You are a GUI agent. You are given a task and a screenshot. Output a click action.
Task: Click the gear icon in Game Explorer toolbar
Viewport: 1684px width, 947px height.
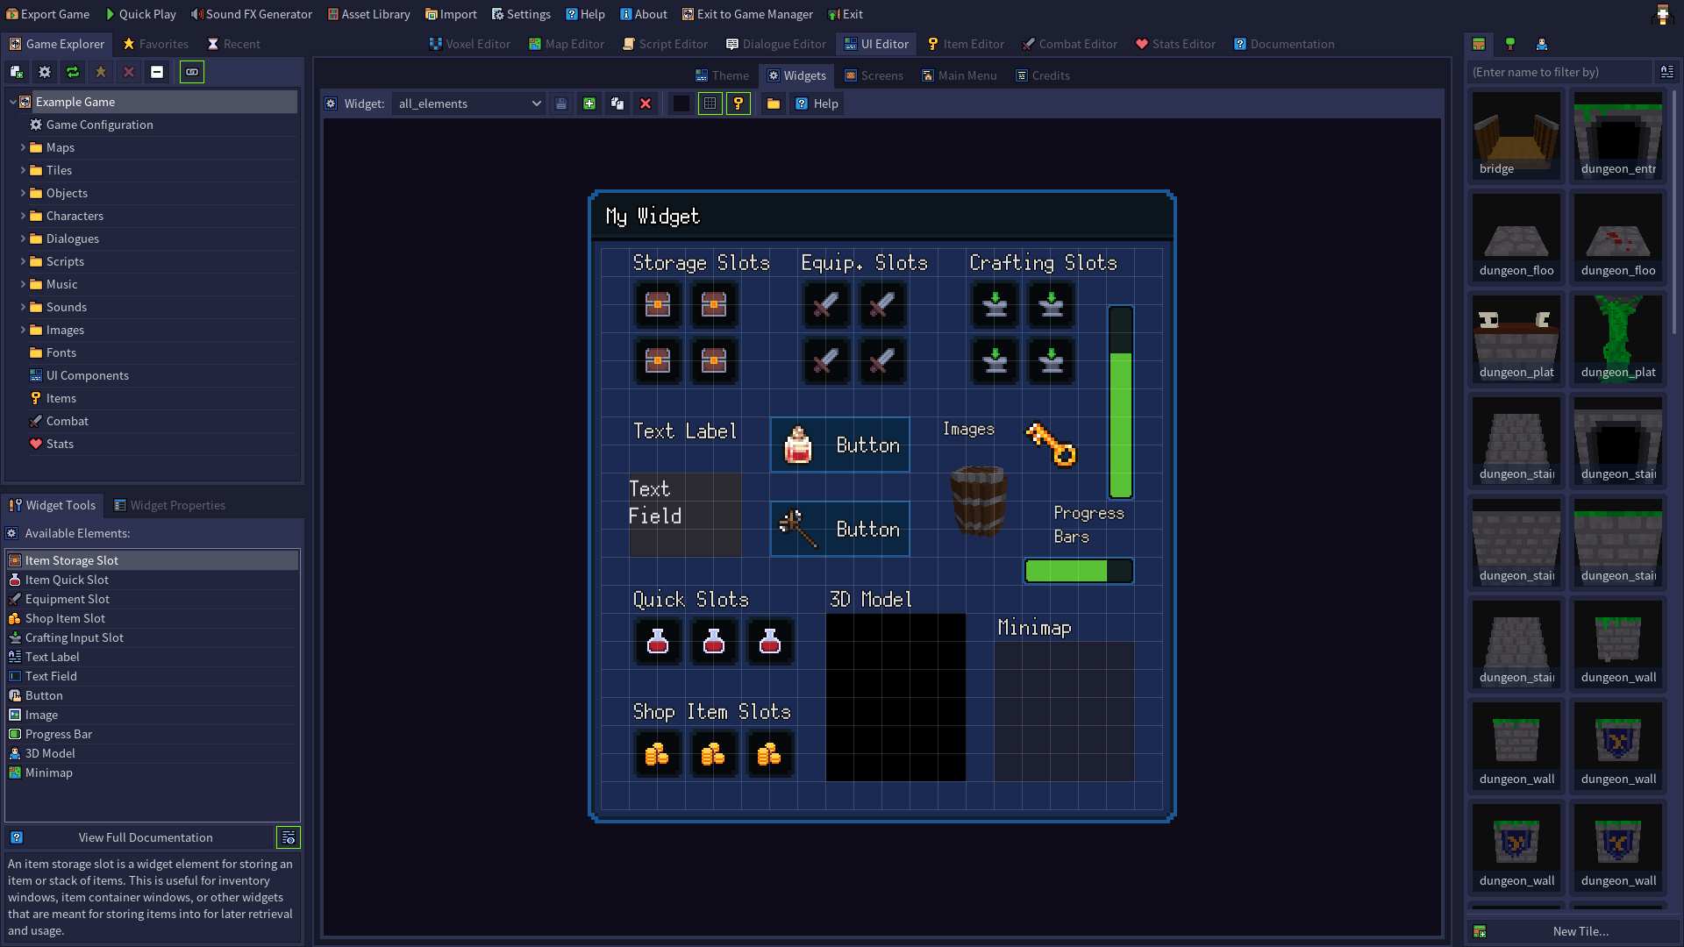tap(45, 72)
